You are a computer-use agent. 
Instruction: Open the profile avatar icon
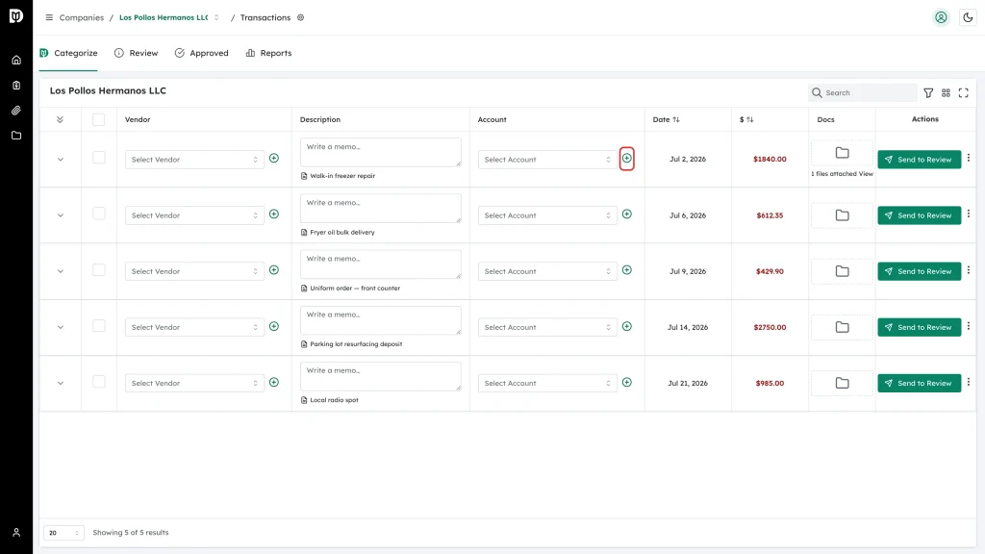click(941, 17)
